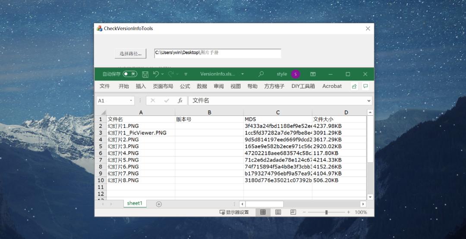Screen dimensions: 466x239
Task: Open Customize Quick Access Toolbar dropdown
Action: 186,74
